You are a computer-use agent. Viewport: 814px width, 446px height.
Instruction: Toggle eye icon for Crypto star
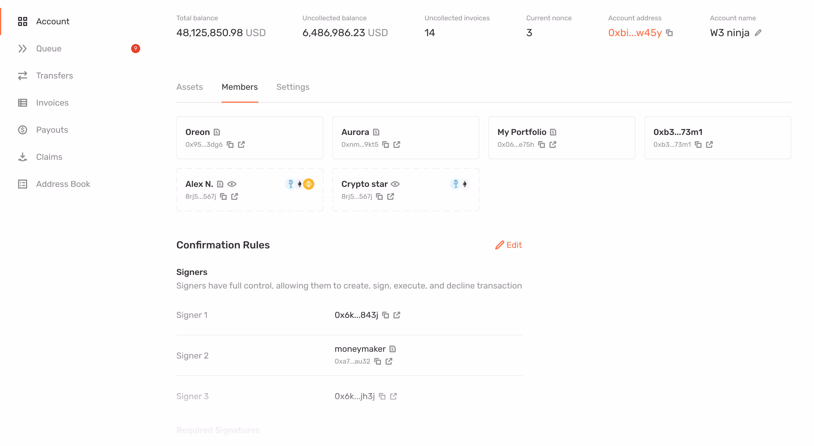[395, 184]
